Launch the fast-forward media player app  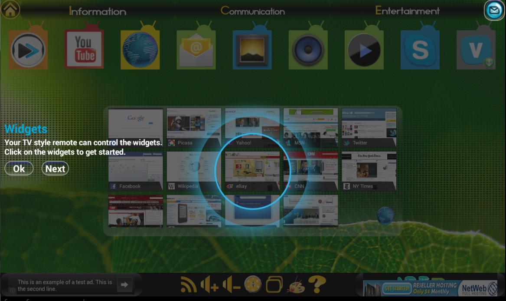28,50
